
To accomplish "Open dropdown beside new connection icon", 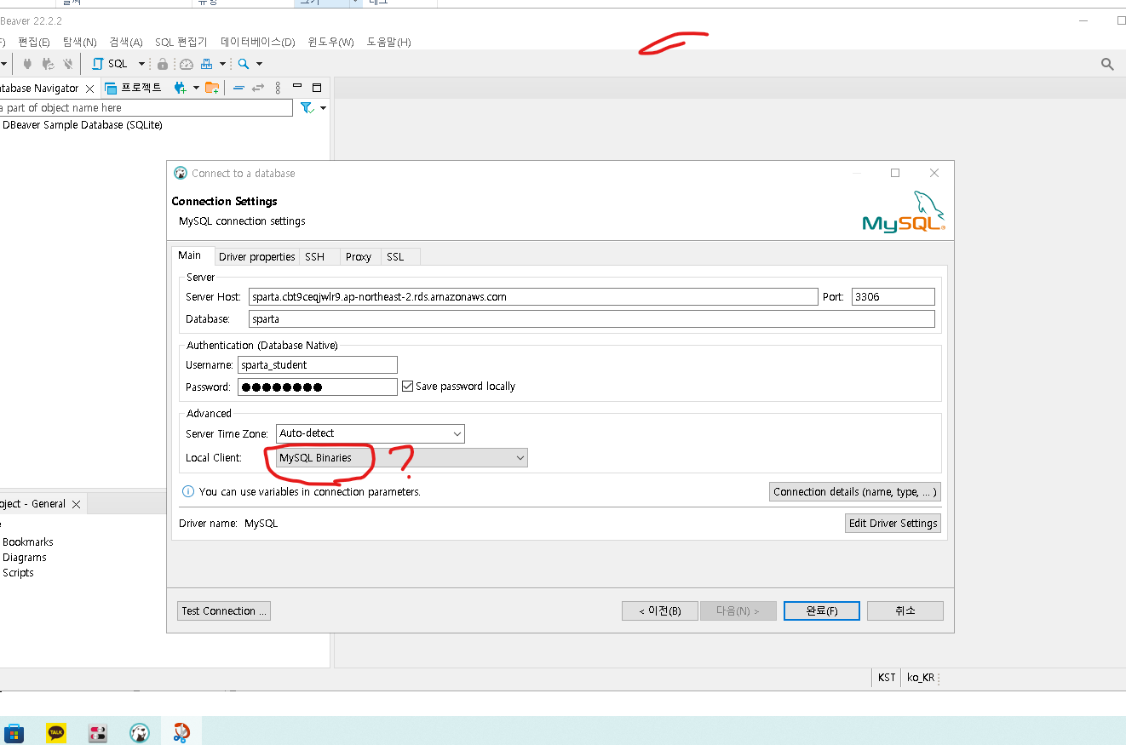I will [196, 88].
